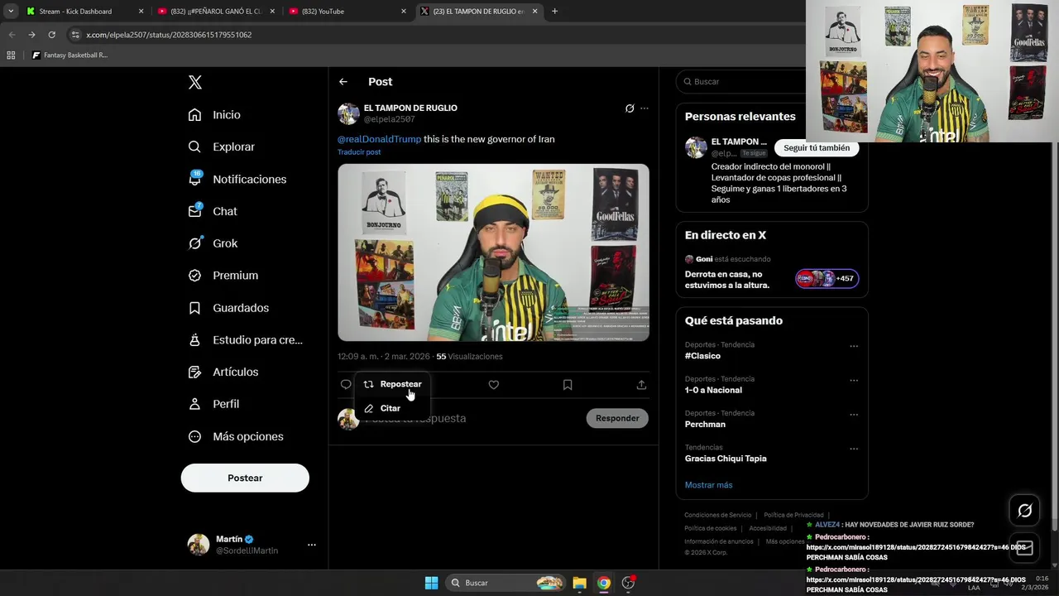Open the apps grid in bookmarks bar
This screenshot has width=1059, height=596.
pyautogui.click(x=11, y=55)
